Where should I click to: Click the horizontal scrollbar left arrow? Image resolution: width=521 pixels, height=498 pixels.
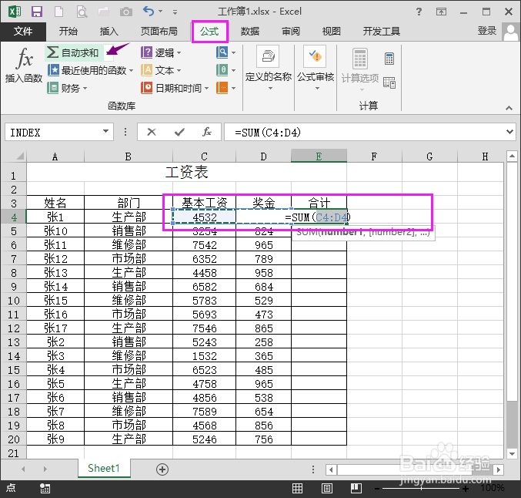[331, 469]
